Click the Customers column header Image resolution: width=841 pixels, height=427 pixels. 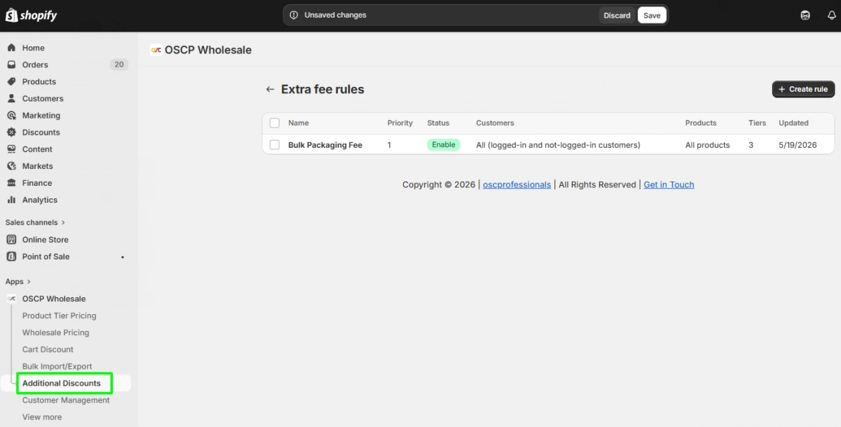tap(495, 123)
